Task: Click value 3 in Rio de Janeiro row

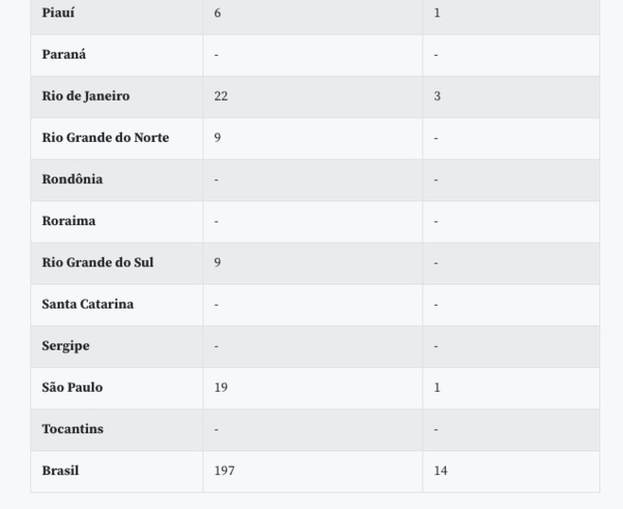Action: coord(437,96)
